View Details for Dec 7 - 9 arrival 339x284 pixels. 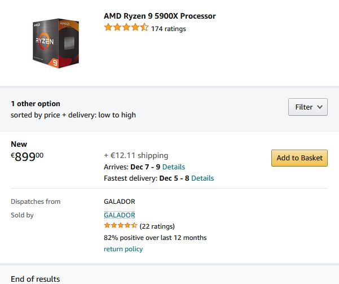click(x=174, y=167)
